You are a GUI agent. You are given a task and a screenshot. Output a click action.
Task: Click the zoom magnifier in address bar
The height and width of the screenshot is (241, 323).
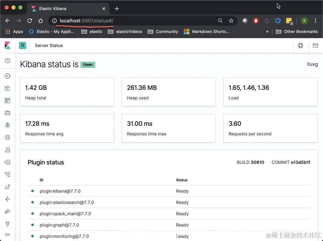coord(220,21)
